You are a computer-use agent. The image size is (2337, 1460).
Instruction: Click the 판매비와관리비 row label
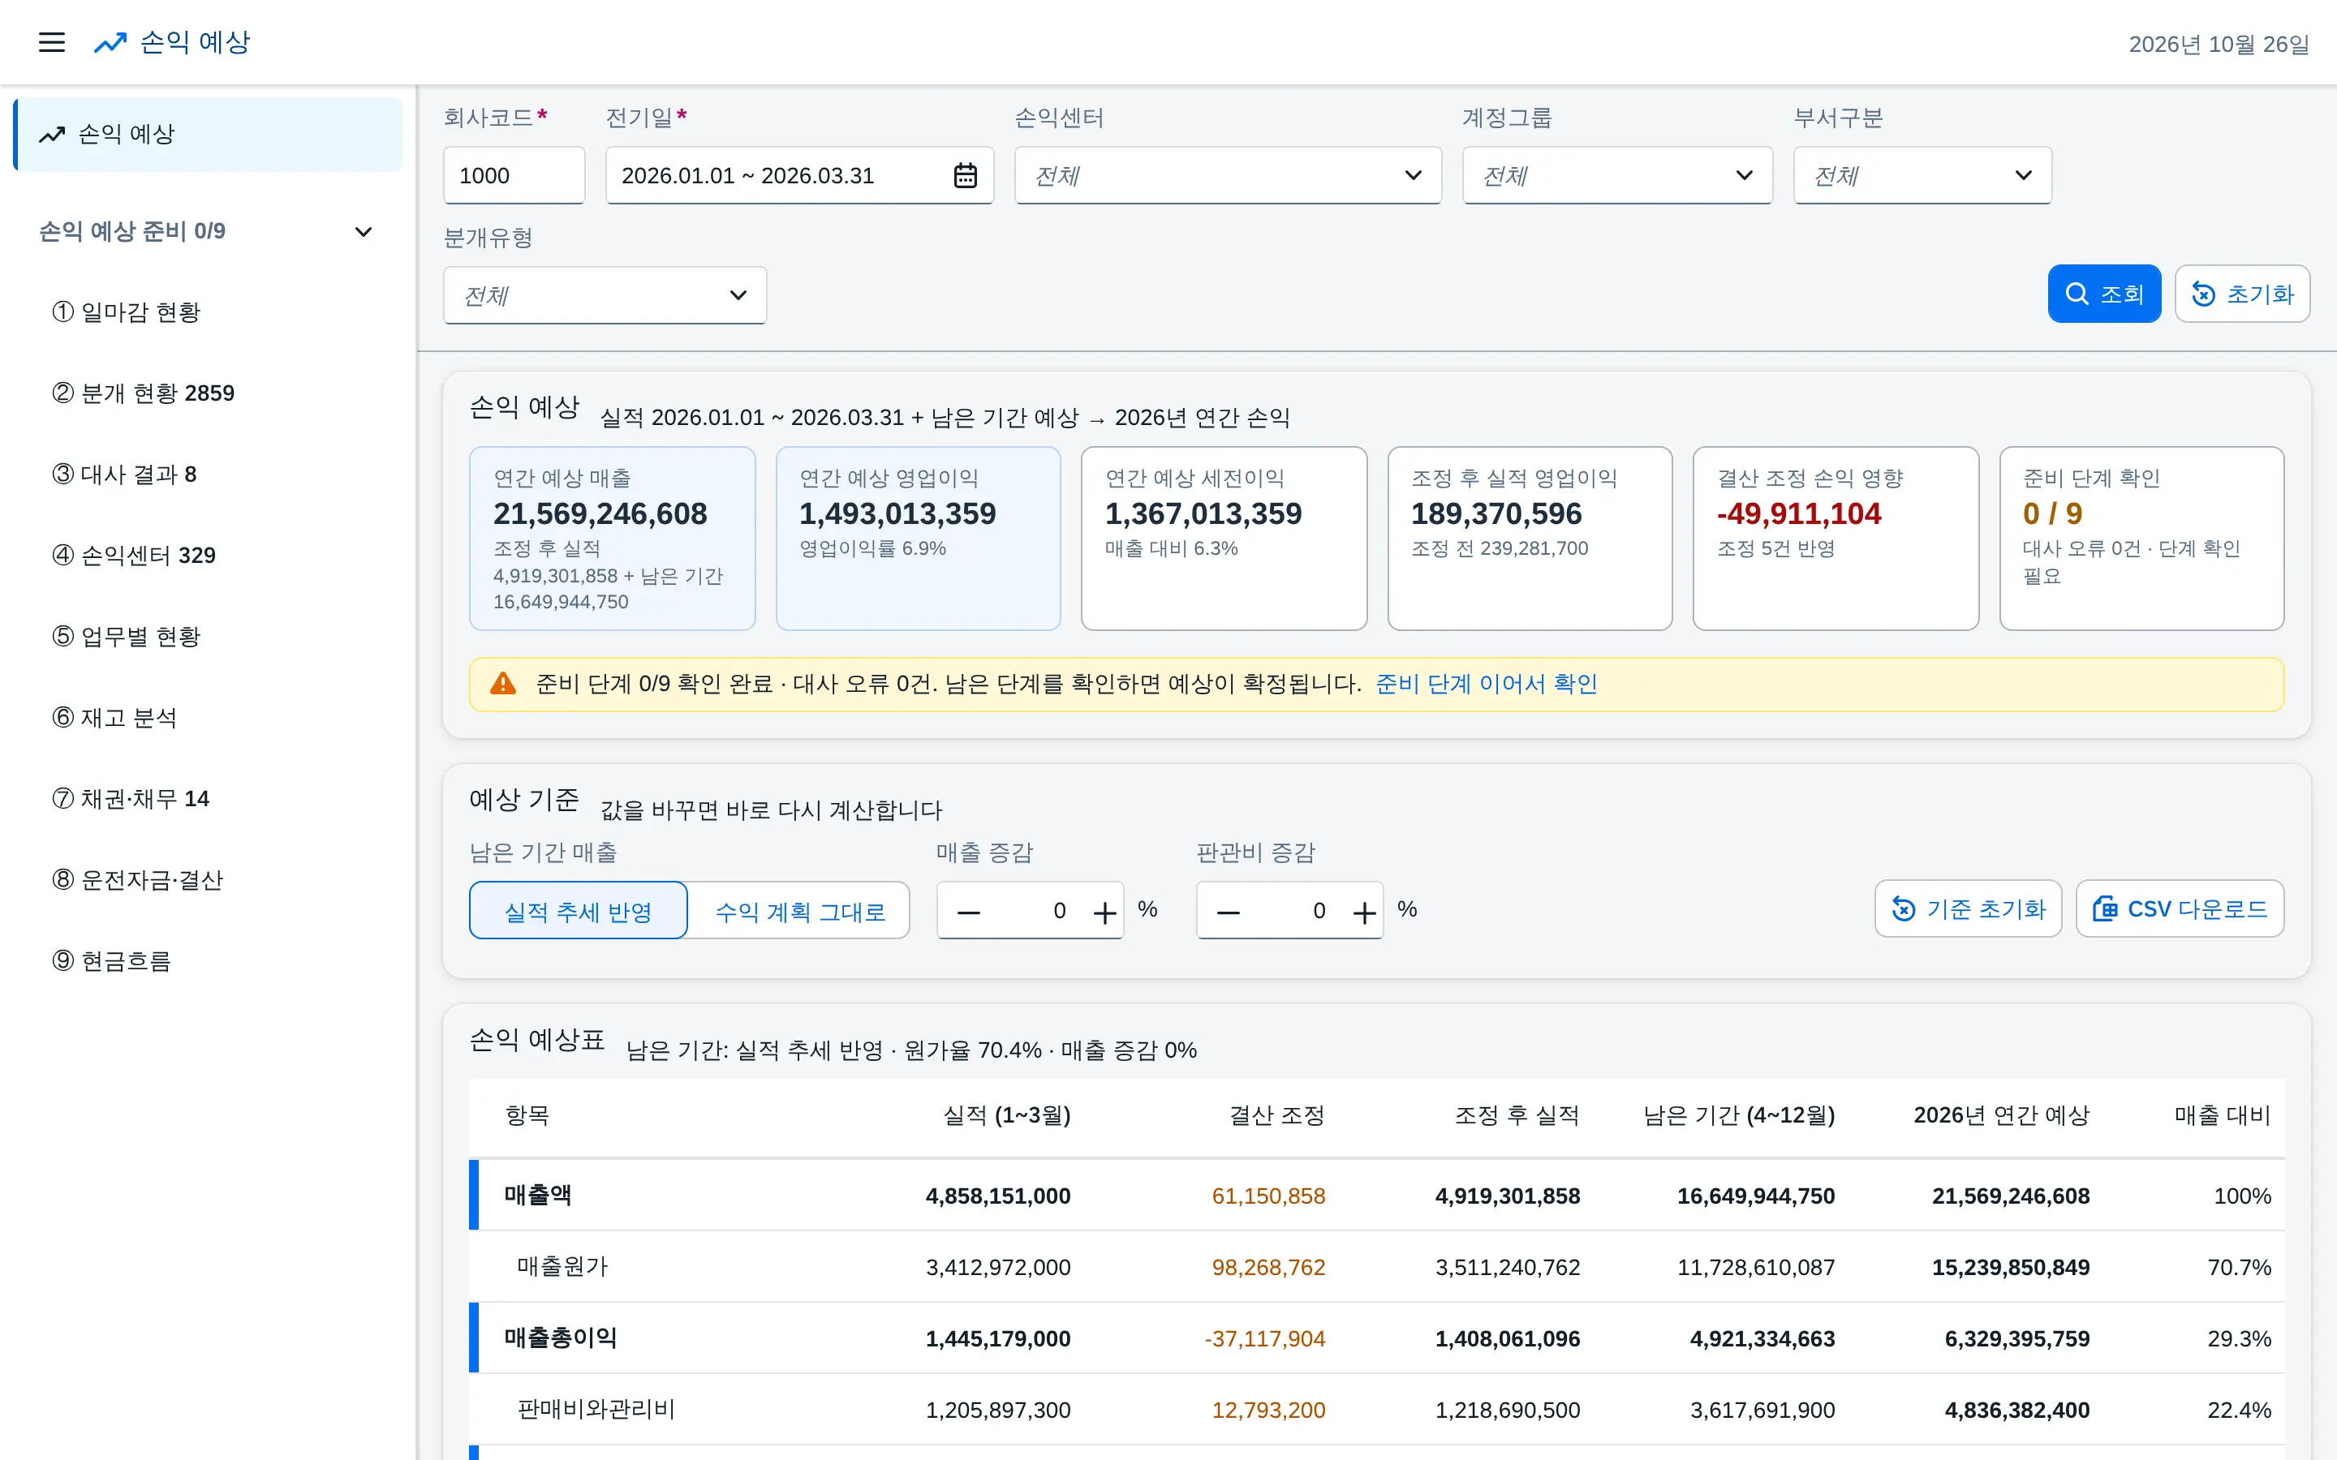tap(596, 1410)
